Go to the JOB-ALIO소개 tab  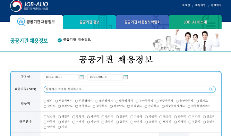tap(195, 22)
